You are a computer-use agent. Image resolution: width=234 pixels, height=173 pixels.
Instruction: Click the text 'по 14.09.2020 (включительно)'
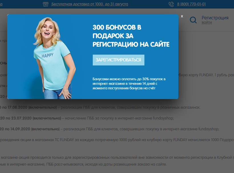click(32, 129)
